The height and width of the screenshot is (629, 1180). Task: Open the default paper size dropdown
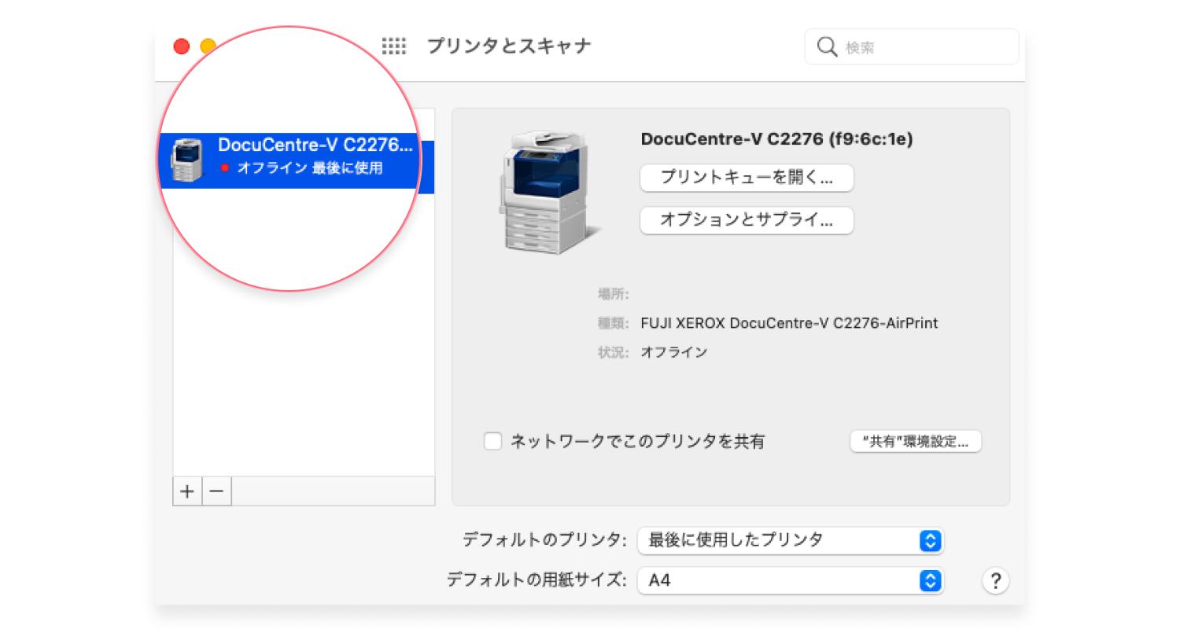click(x=790, y=581)
